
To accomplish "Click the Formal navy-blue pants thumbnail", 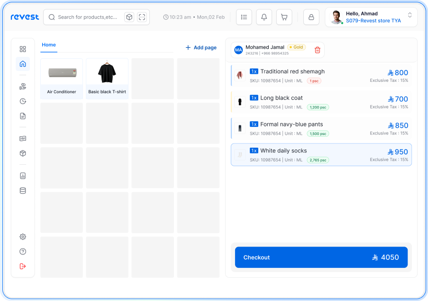I will tap(240, 128).
